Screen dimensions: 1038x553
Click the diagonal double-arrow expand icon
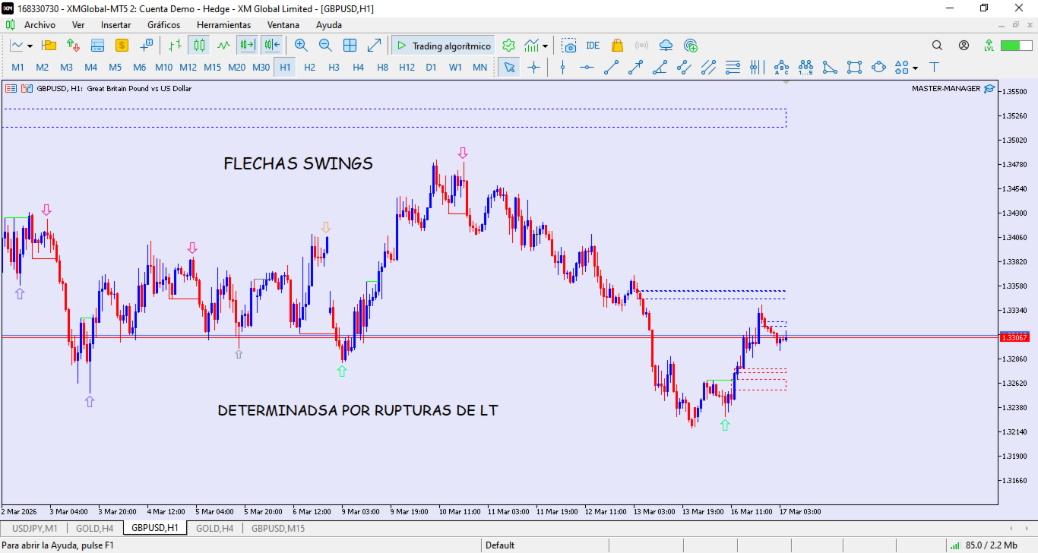[374, 46]
